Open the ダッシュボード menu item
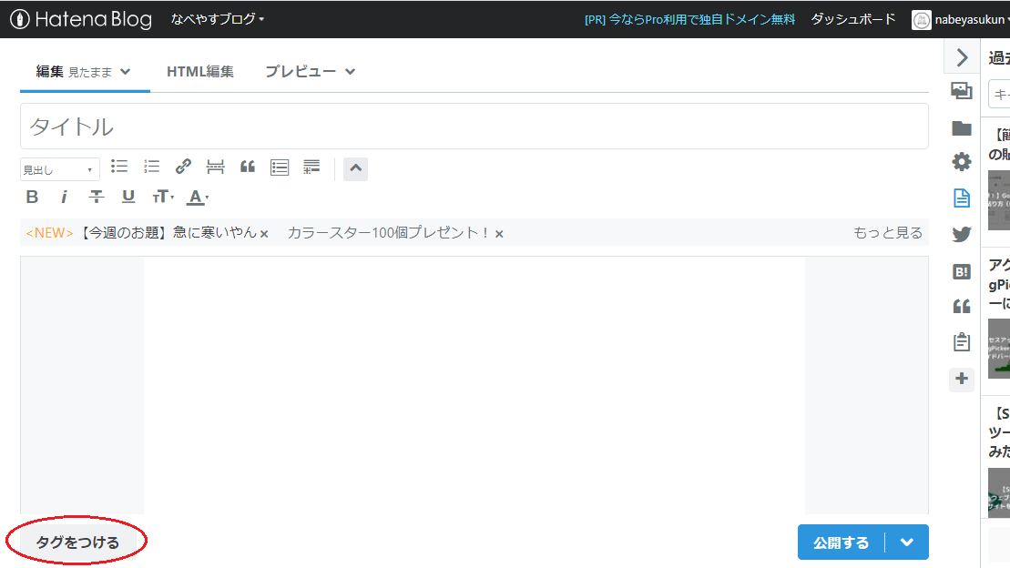Image resolution: width=1010 pixels, height=568 pixels. click(852, 17)
